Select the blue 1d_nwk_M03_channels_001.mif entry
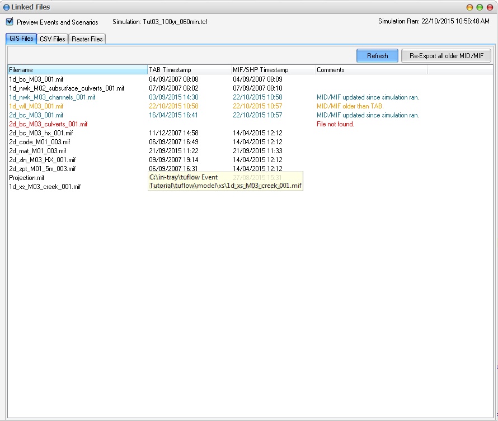This screenshot has height=421, width=498. pyautogui.click(x=52, y=97)
